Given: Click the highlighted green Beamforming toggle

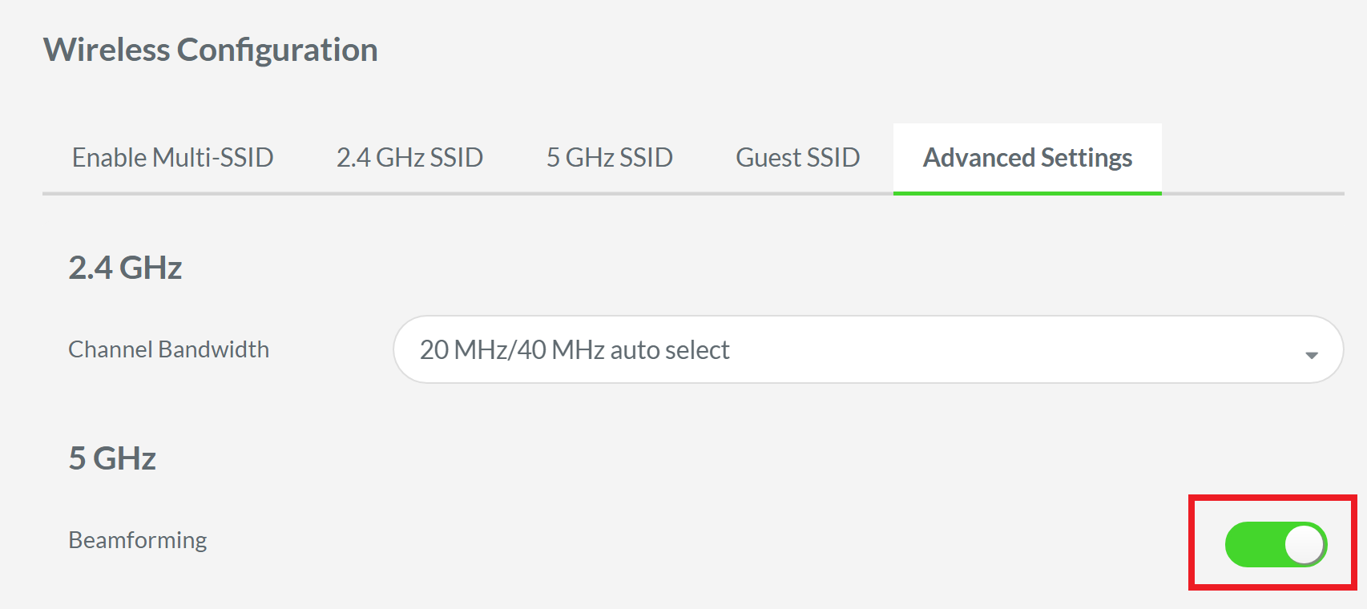Looking at the screenshot, I should coord(1272,542).
